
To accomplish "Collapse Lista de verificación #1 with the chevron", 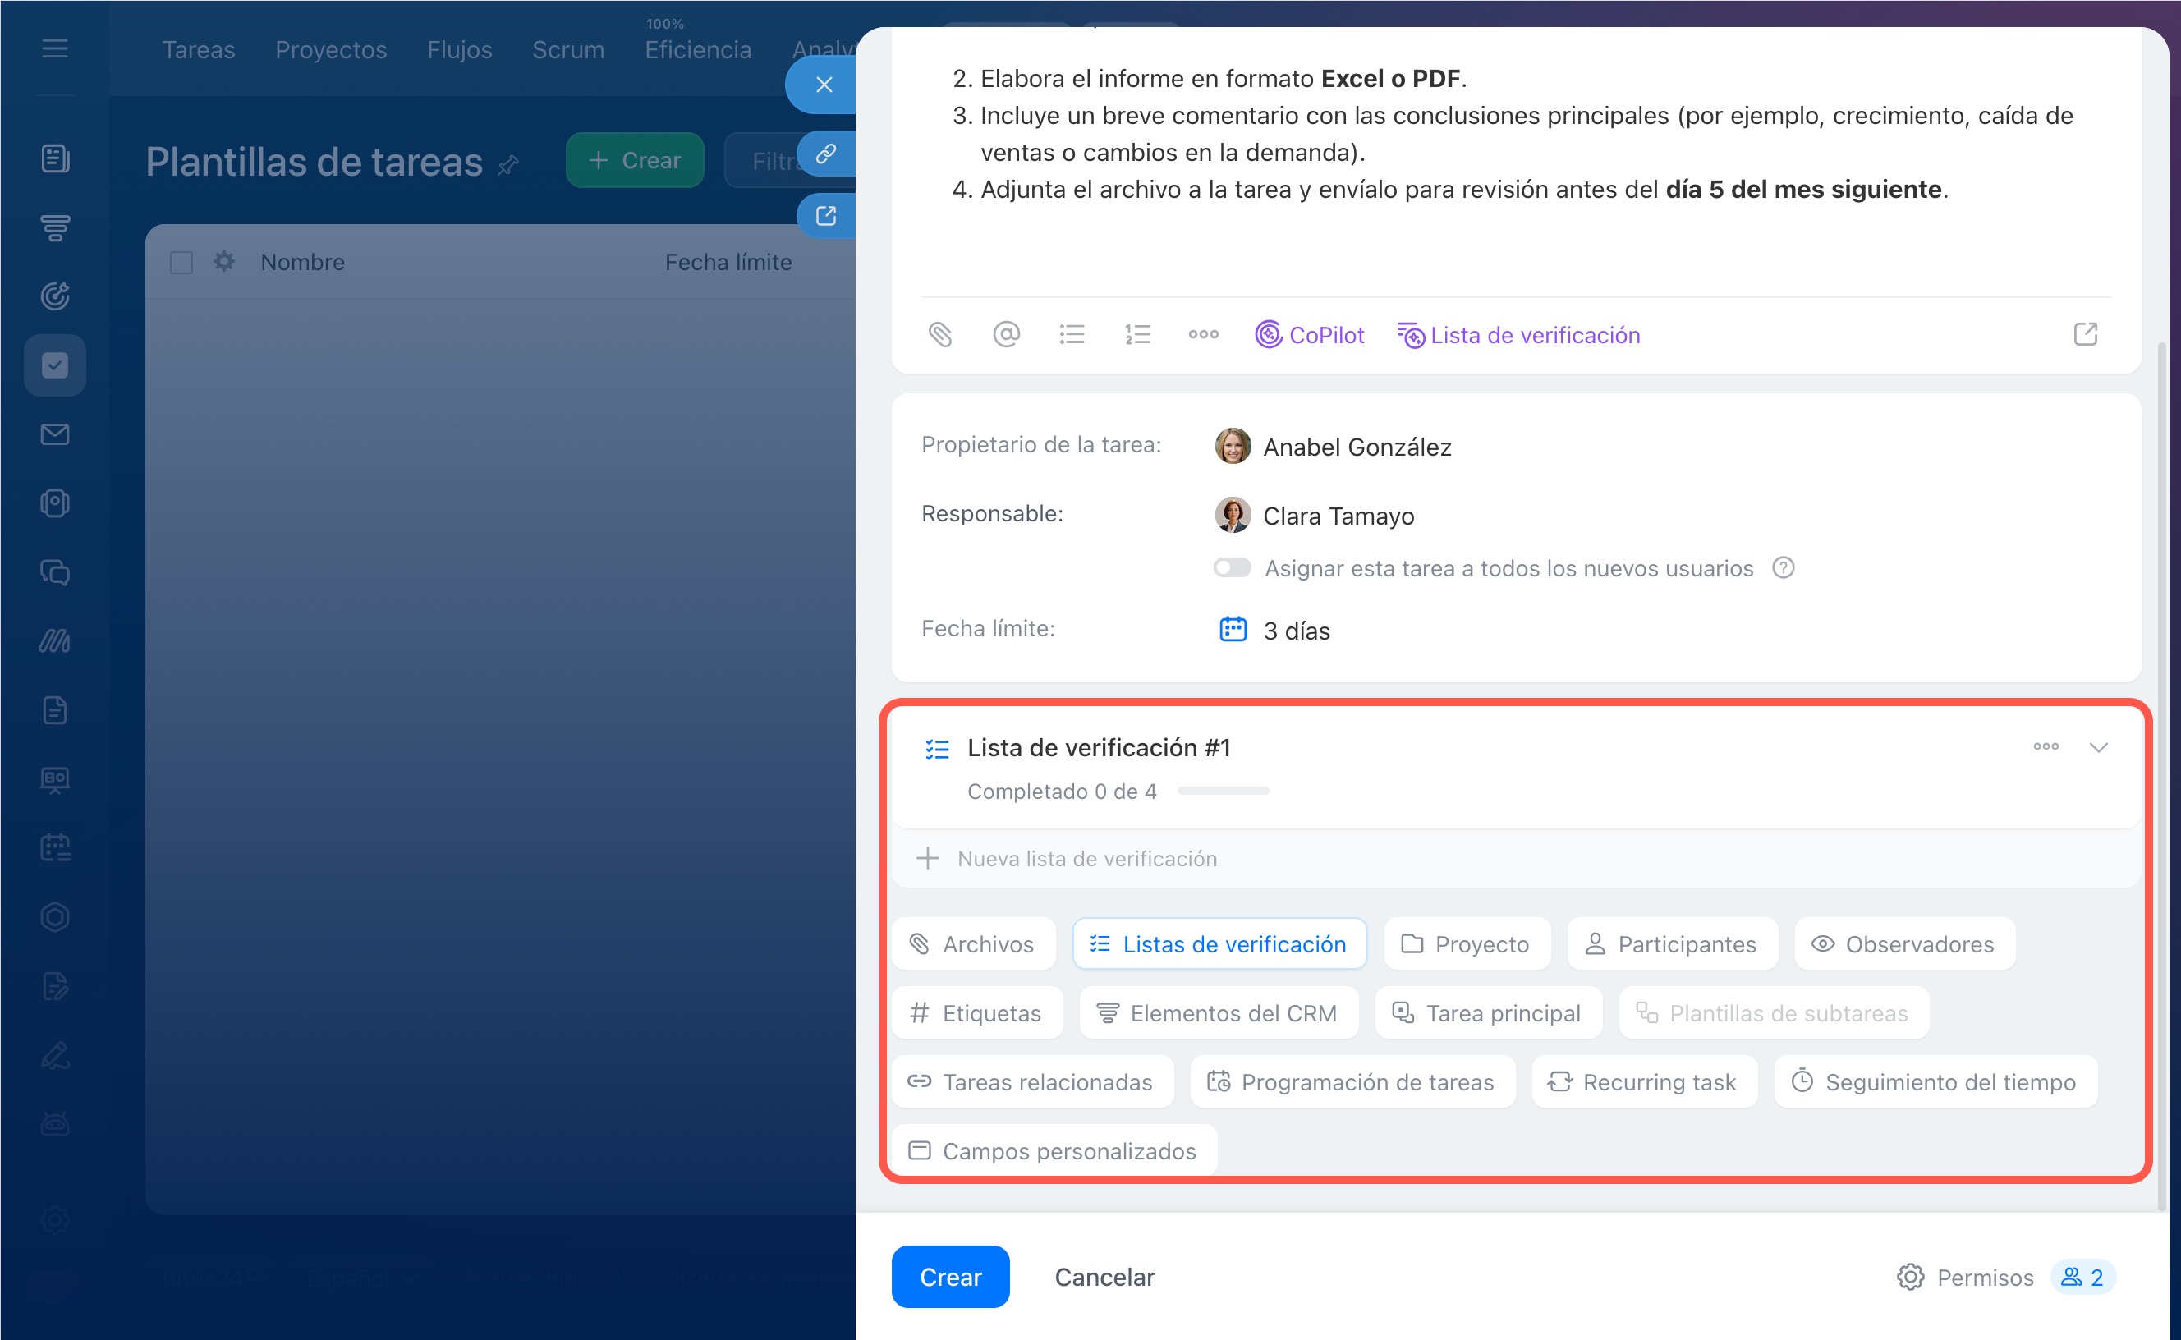I will (2098, 747).
